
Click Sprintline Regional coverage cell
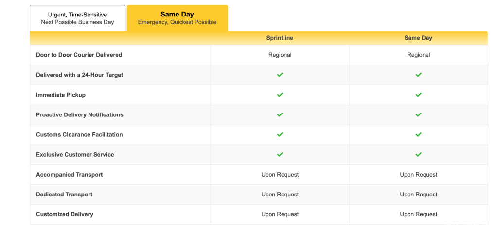tap(280, 55)
